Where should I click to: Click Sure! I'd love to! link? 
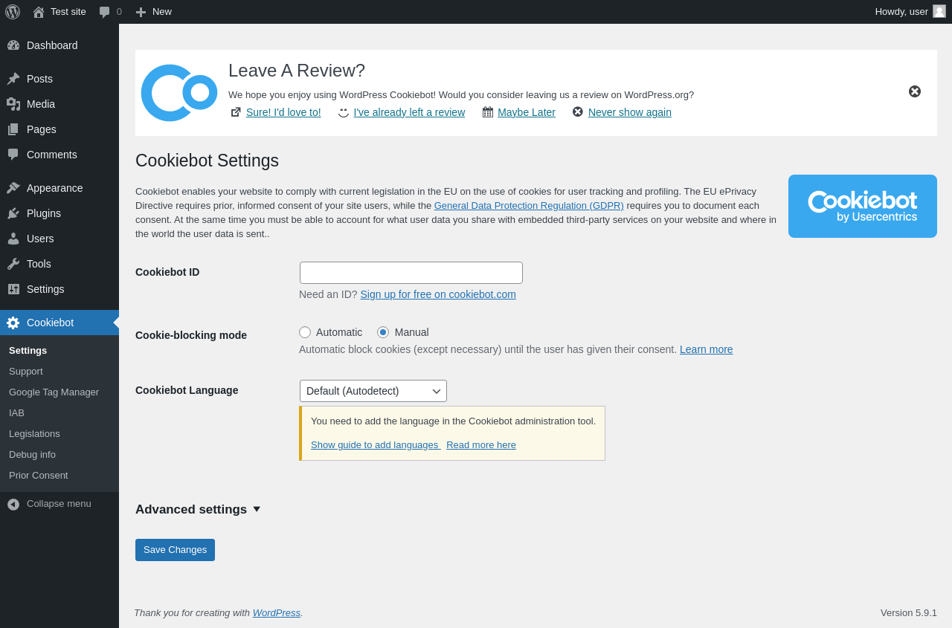283,112
